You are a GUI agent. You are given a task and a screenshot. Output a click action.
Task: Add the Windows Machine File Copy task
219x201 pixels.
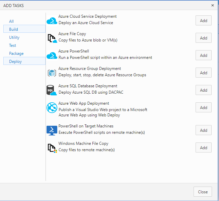click(204, 147)
